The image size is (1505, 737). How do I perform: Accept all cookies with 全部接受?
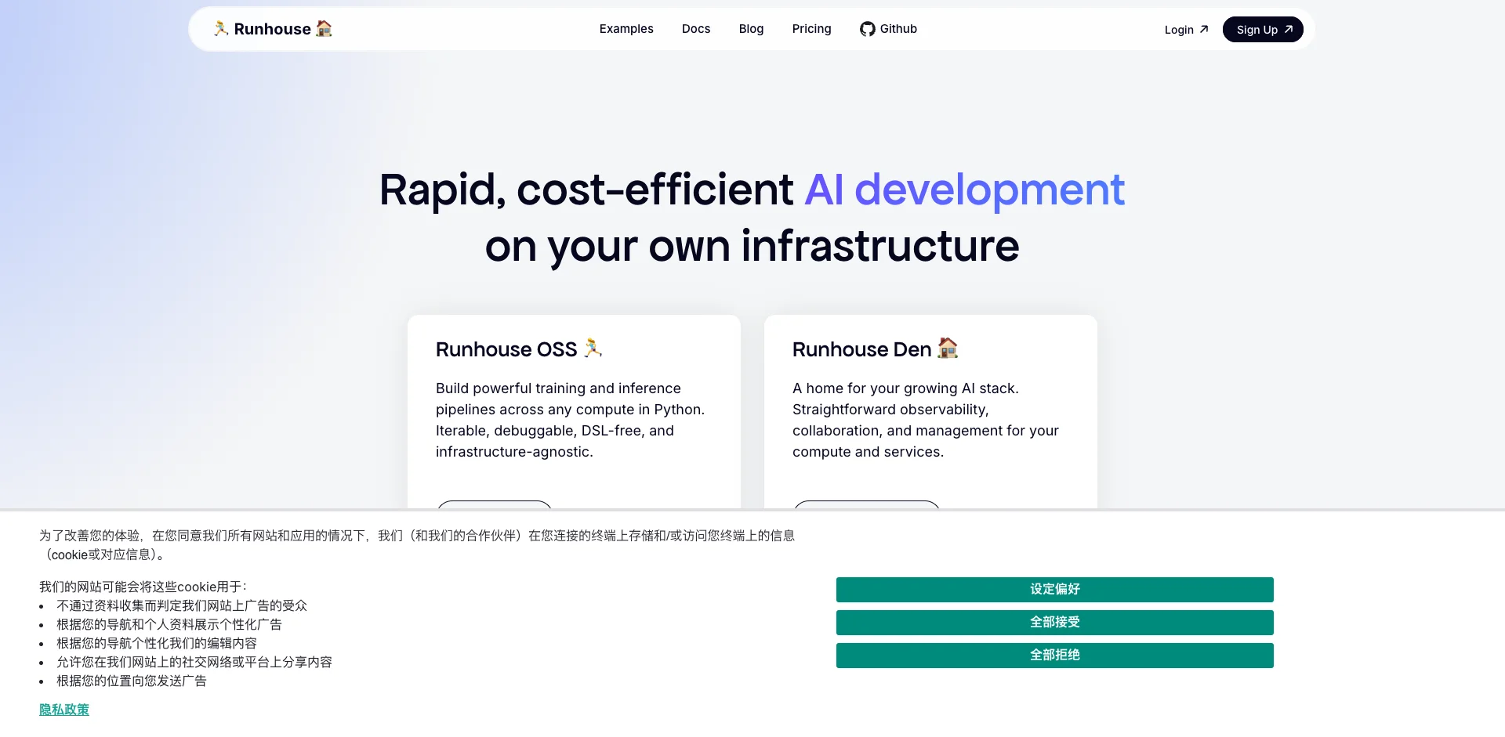(1054, 623)
